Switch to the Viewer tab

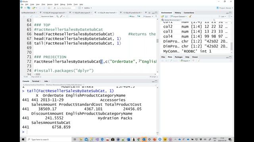195,57
